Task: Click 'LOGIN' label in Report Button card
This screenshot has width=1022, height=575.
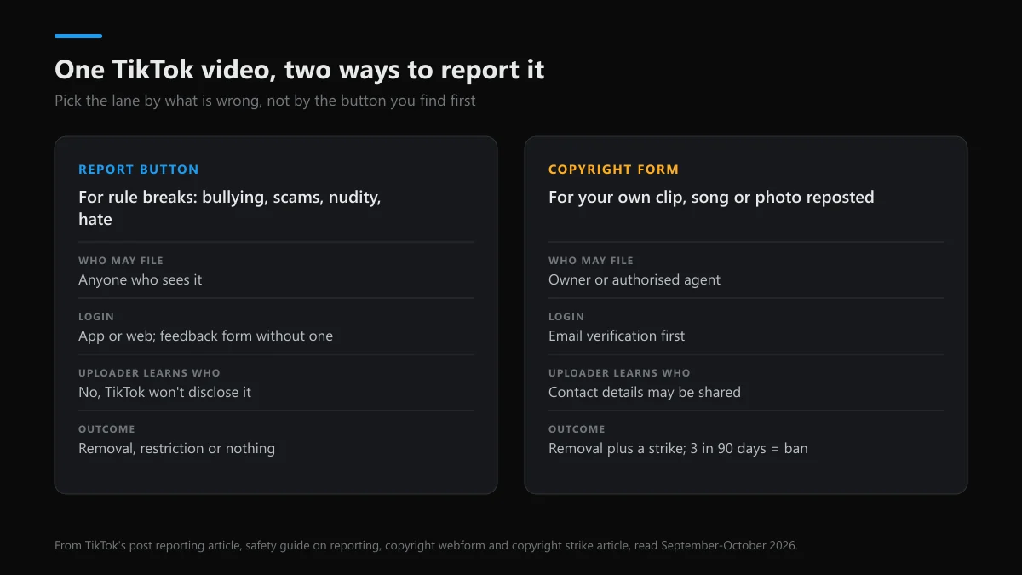Action: [96, 317]
